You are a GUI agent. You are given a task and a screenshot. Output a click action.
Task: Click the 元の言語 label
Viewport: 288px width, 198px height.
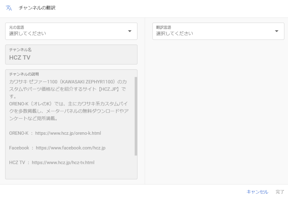[x=17, y=27]
